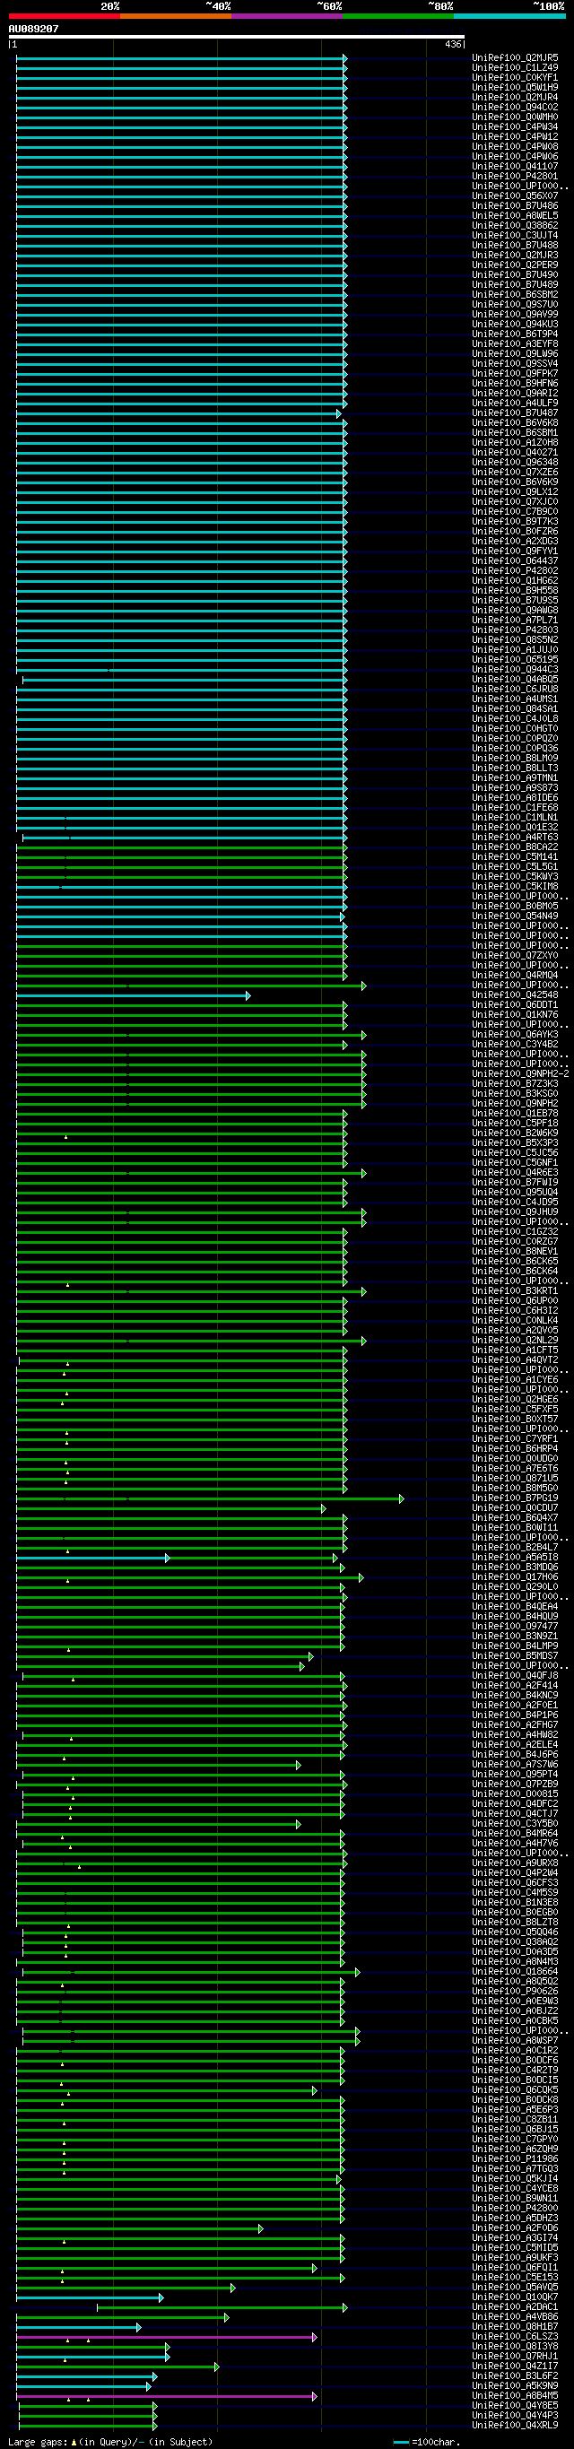Open the purple hit UniRef100_C6LSZ3
Image resolution: width=574 pixels, height=2449 pixels.
515,2337
